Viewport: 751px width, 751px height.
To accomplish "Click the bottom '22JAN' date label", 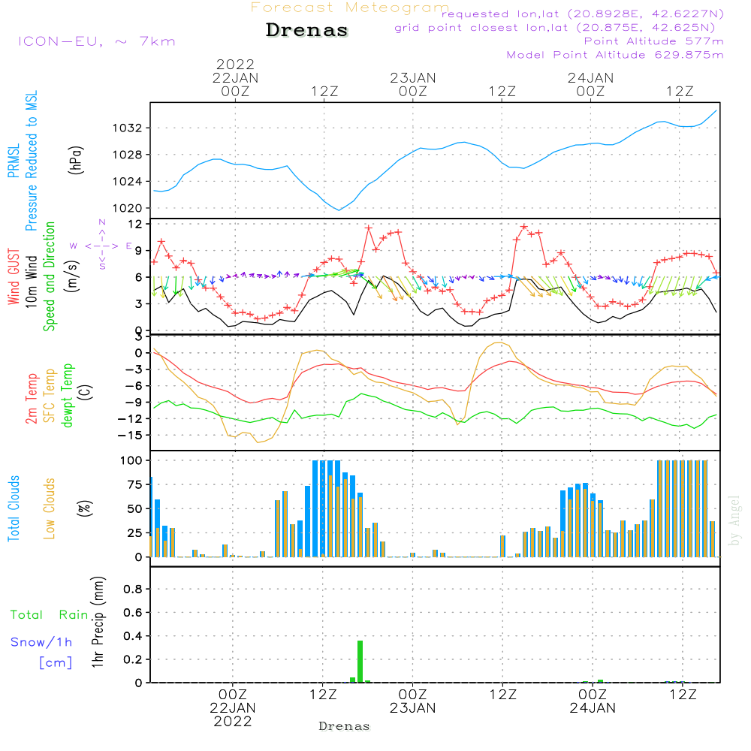I will point(233,708).
